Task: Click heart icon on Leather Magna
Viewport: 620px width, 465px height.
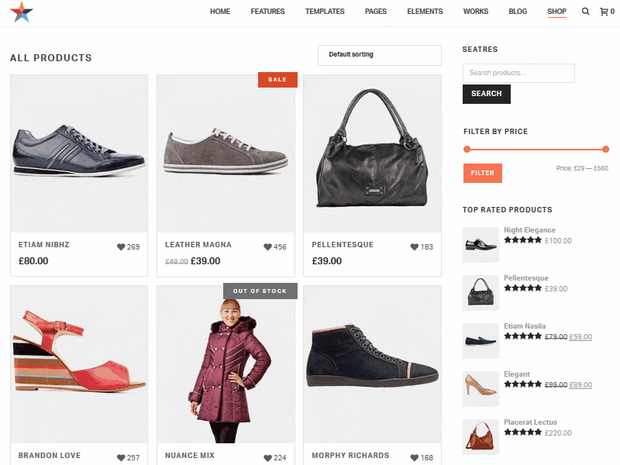Action: [x=267, y=247]
